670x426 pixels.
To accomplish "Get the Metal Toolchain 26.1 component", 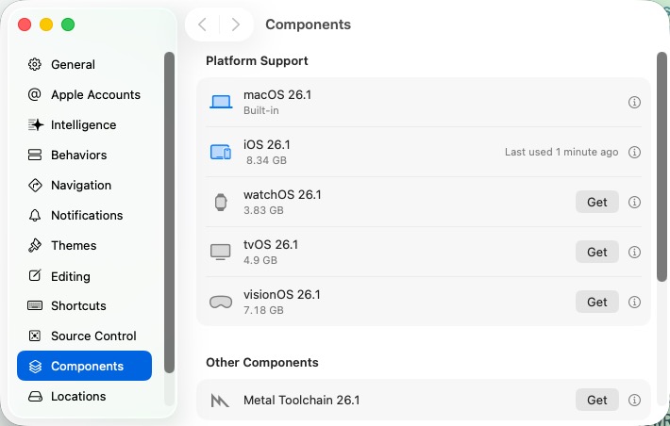I will (x=596, y=400).
